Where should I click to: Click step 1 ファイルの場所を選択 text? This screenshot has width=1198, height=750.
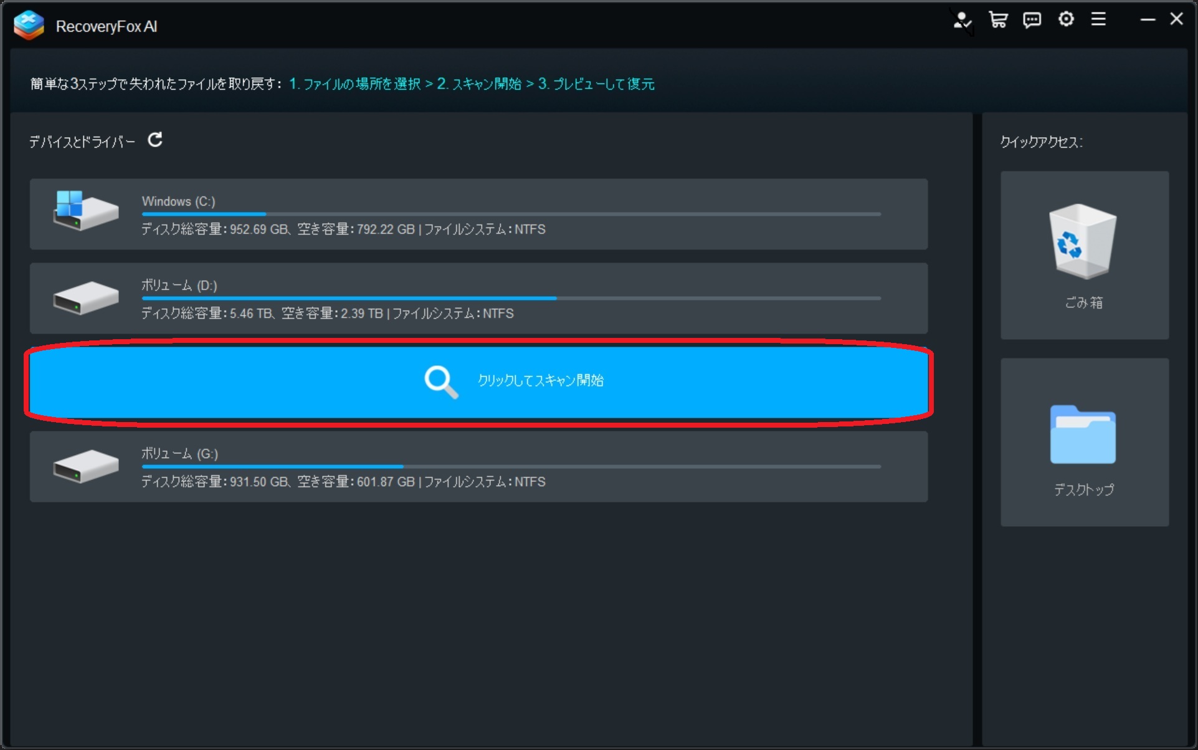(x=355, y=84)
